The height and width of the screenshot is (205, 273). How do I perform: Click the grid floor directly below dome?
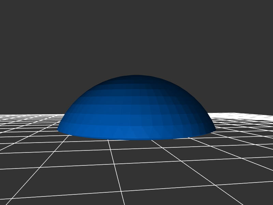(x=136, y=150)
